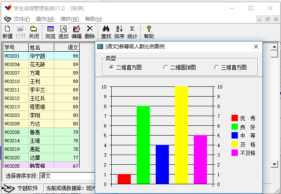Click the 选择排序字段 input field
The height and width of the screenshot is (194, 281).
66,176
